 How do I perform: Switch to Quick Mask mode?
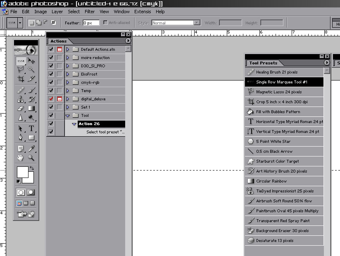[31, 192]
